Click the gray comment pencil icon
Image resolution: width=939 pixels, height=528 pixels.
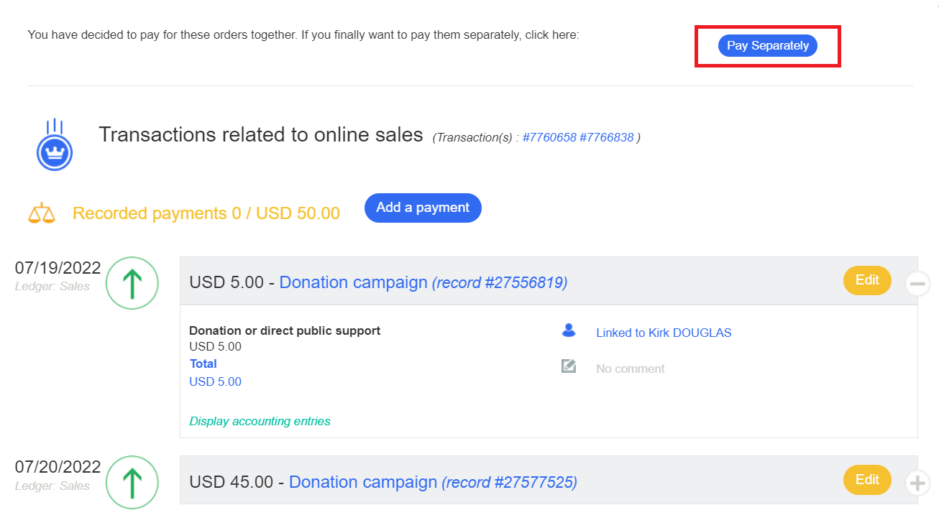(569, 367)
